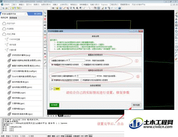This screenshot has height=137, width=178.
Task: Click the 拓扑检查 button in dialog
Action: pyautogui.click(x=136, y=105)
